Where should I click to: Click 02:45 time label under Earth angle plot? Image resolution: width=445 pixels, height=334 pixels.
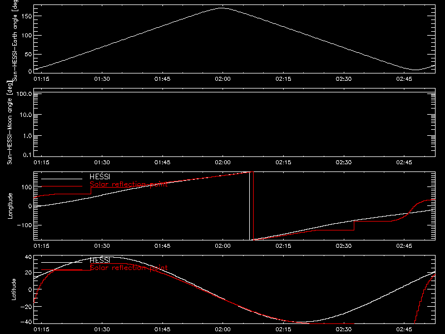tap(404, 78)
